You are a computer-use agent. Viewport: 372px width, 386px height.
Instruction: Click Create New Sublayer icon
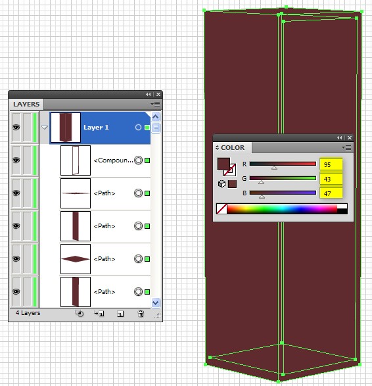[99, 314]
